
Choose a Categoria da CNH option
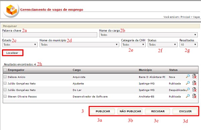pyautogui.click(x=133, y=45)
